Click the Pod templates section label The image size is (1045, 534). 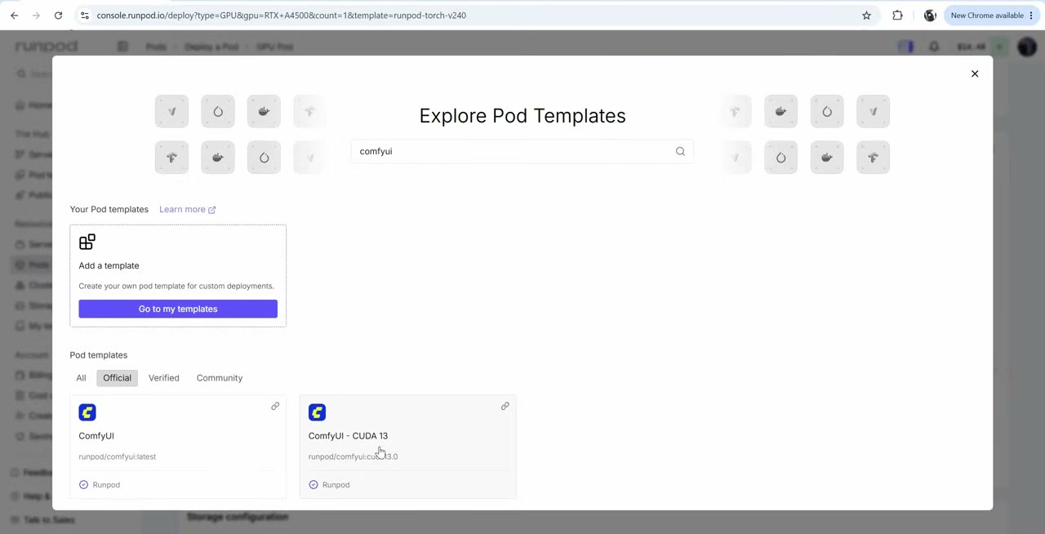click(99, 355)
